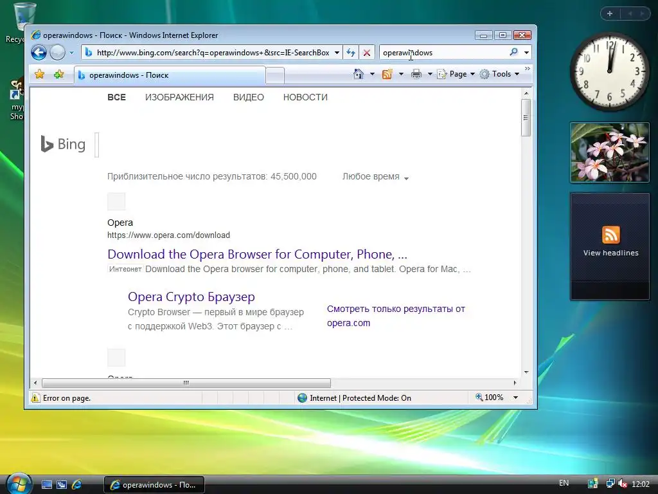The height and width of the screenshot is (494, 658).
Task: Click Add to Favorites star-plus icon
Action: tap(58, 75)
